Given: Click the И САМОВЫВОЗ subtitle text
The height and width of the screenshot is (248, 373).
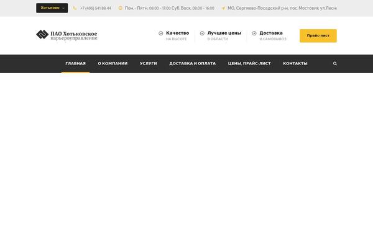Looking at the screenshot, I should (273, 39).
